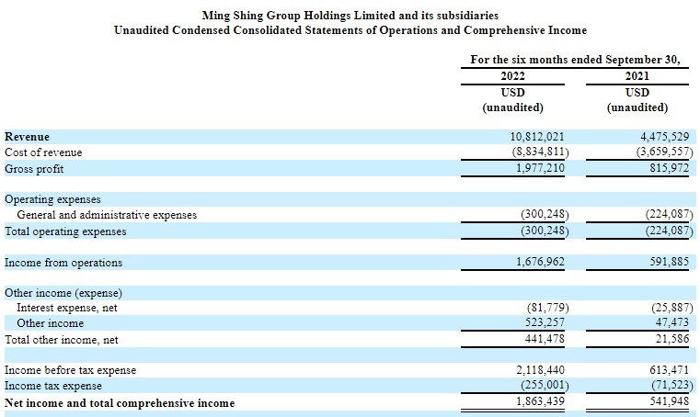Select total other income value 21,586
The height and width of the screenshot is (417, 700).
coord(672,339)
